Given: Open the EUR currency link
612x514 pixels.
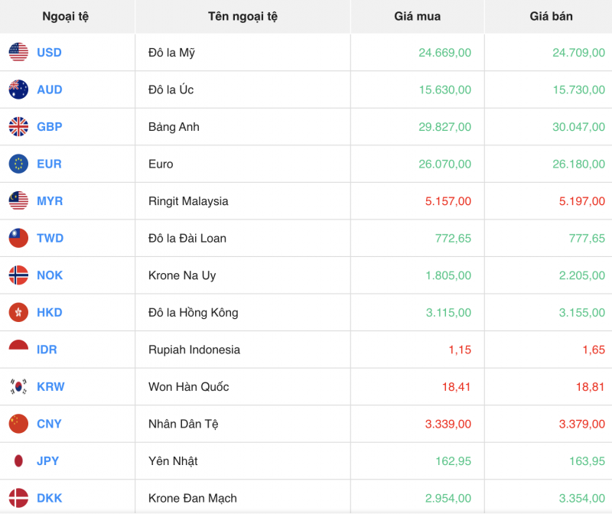Looking at the screenshot, I should click(47, 164).
